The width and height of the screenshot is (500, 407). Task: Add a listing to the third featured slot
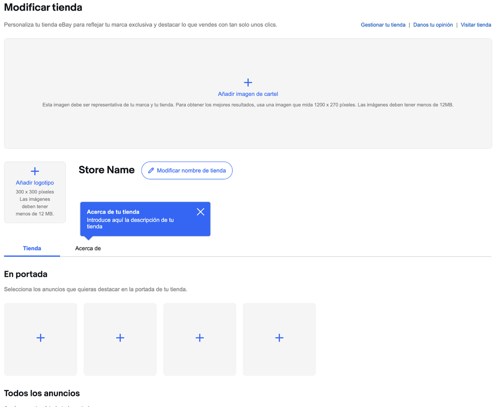200,339
